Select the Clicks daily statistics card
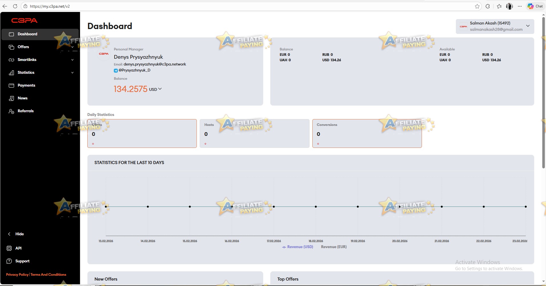The height and width of the screenshot is (286, 546). [x=142, y=133]
